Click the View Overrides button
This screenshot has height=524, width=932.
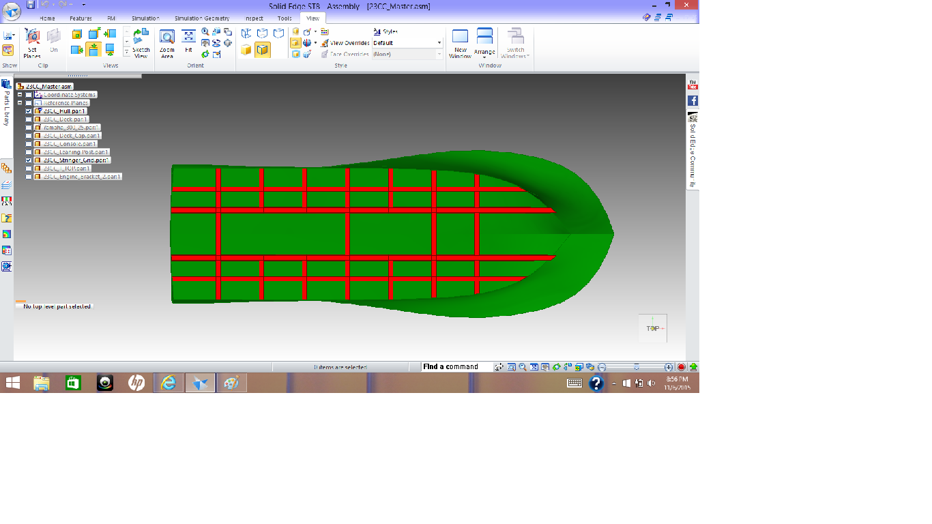tap(346, 43)
